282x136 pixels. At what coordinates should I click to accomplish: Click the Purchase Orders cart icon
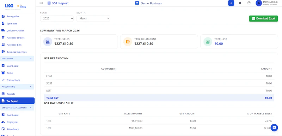[x=3, y=38]
